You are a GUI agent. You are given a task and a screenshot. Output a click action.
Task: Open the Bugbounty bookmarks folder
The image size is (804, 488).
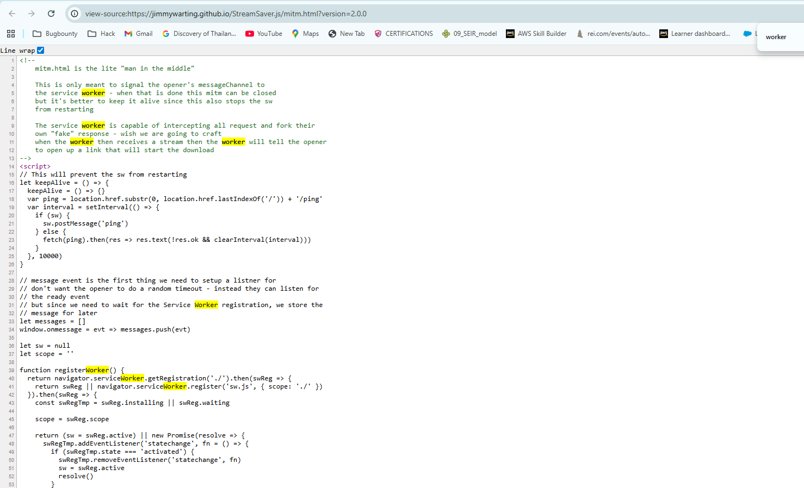pos(55,34)
